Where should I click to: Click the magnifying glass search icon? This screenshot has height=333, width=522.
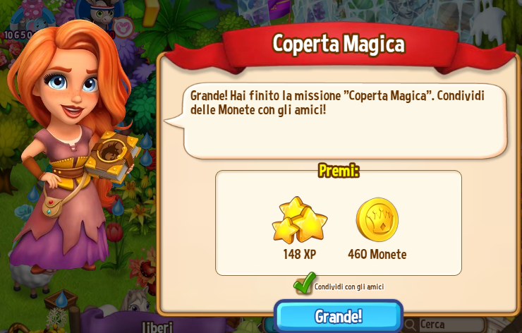pyautogui.click(x=410, y=325)
